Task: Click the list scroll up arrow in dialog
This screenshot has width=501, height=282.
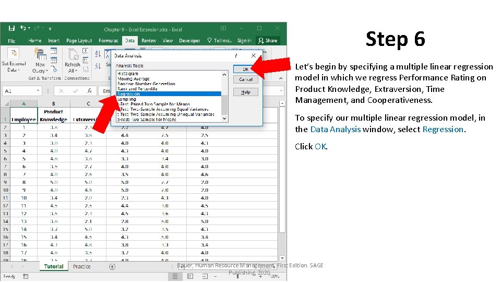Action: (224, 75)
